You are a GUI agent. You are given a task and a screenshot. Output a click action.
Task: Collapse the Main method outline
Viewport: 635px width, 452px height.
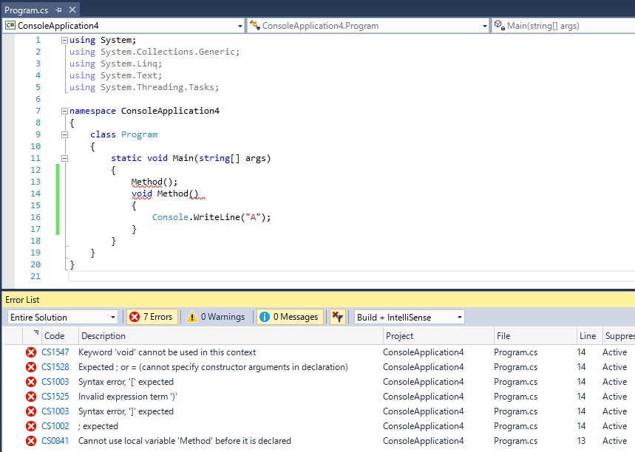(65, 158)
